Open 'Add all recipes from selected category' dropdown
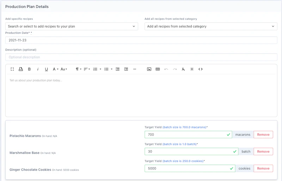 211,26
